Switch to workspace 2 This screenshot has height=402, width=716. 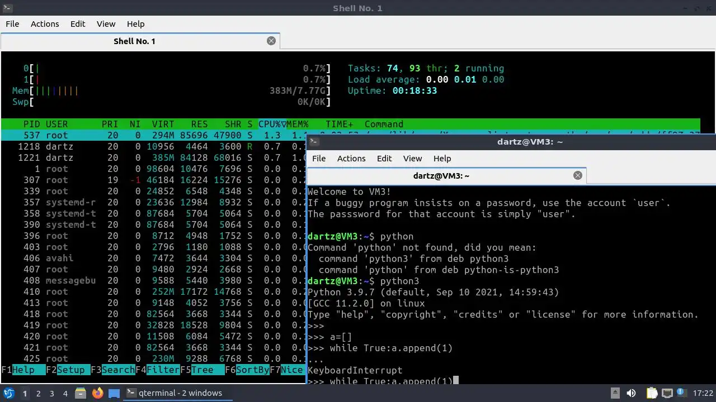point(39,393)
